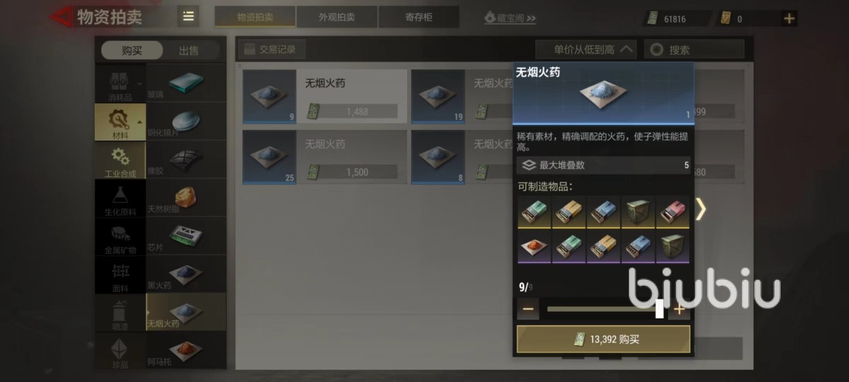Viewport: 849px width, 382px height.
Task: Switch to the 出售 sell mode
Action: (189, 50)
